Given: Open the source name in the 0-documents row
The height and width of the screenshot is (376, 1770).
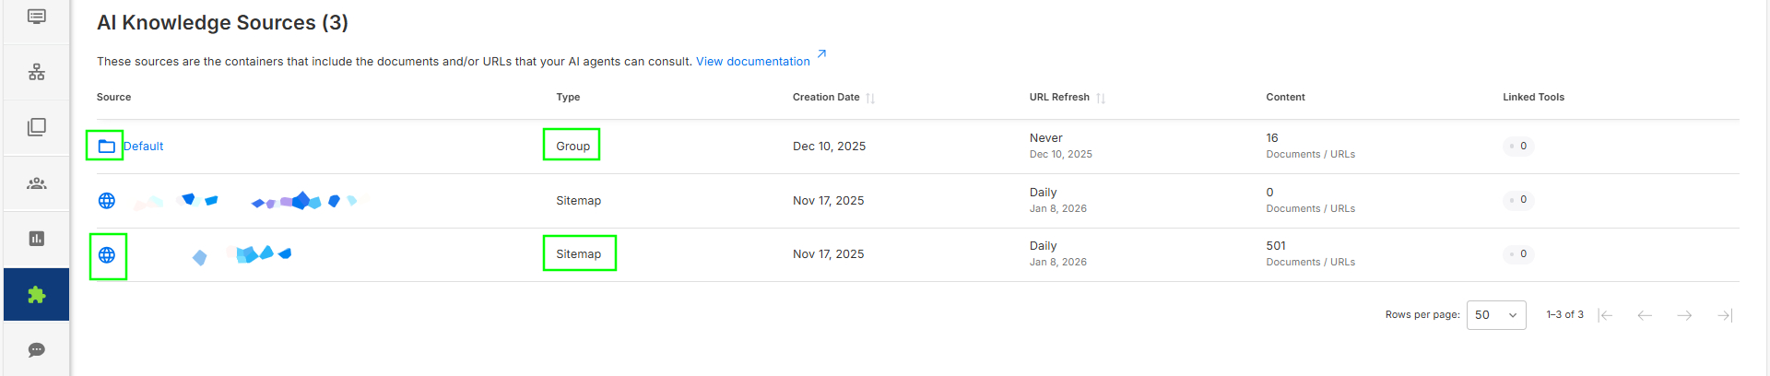Looking at the screenshot, I should [x=245, y=200].
